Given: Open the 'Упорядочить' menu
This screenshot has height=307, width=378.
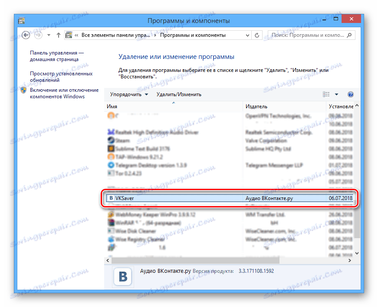Looking at the screenshot, I should 129,94.
